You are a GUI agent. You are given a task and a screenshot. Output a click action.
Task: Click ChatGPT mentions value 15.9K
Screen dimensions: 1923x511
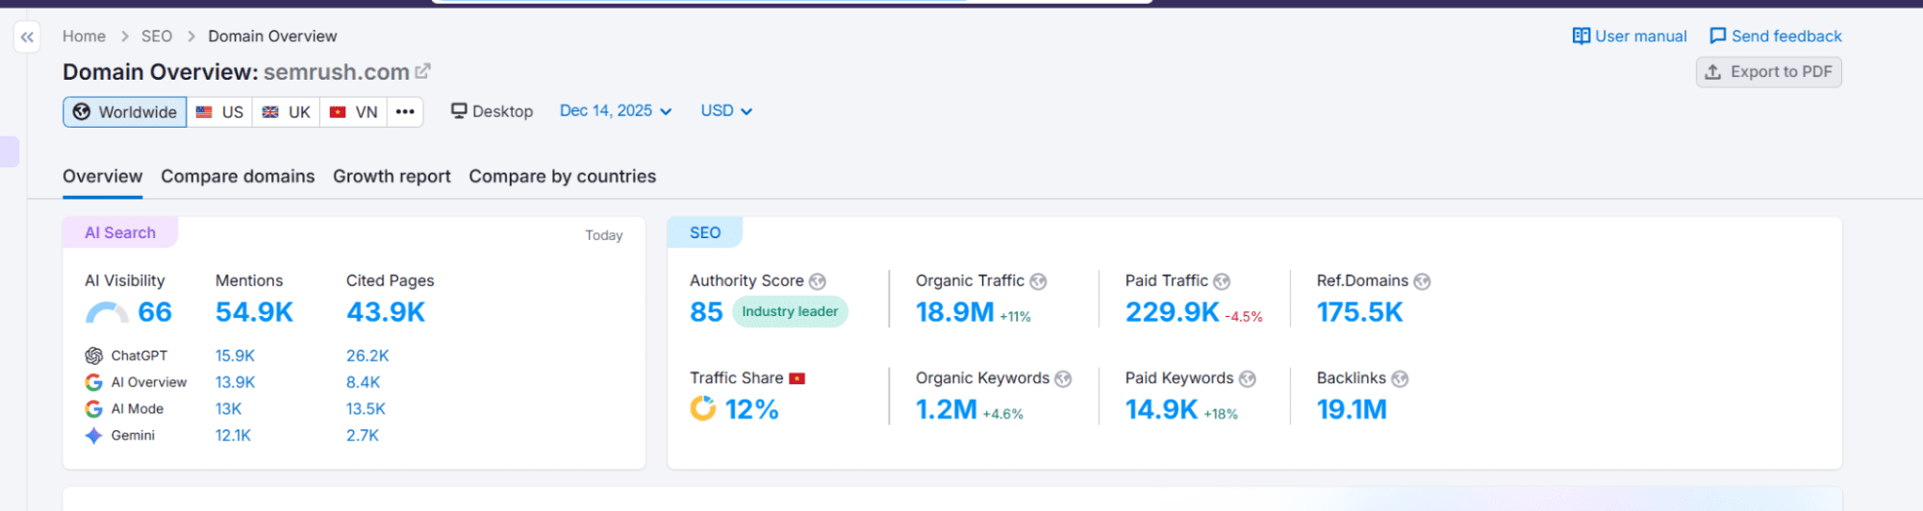pyautogui.click(x=235, y=355)
